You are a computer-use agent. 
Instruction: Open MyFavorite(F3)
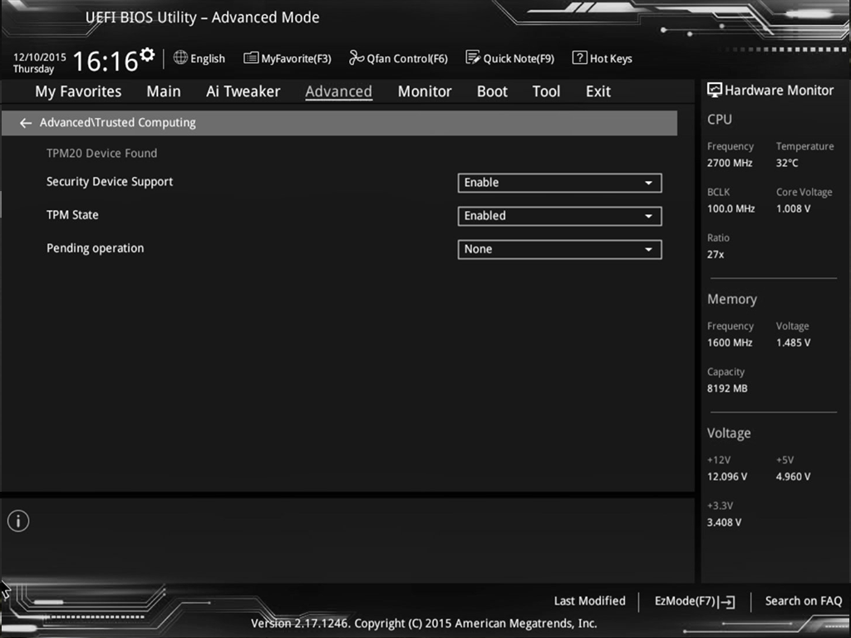[288, 58]
